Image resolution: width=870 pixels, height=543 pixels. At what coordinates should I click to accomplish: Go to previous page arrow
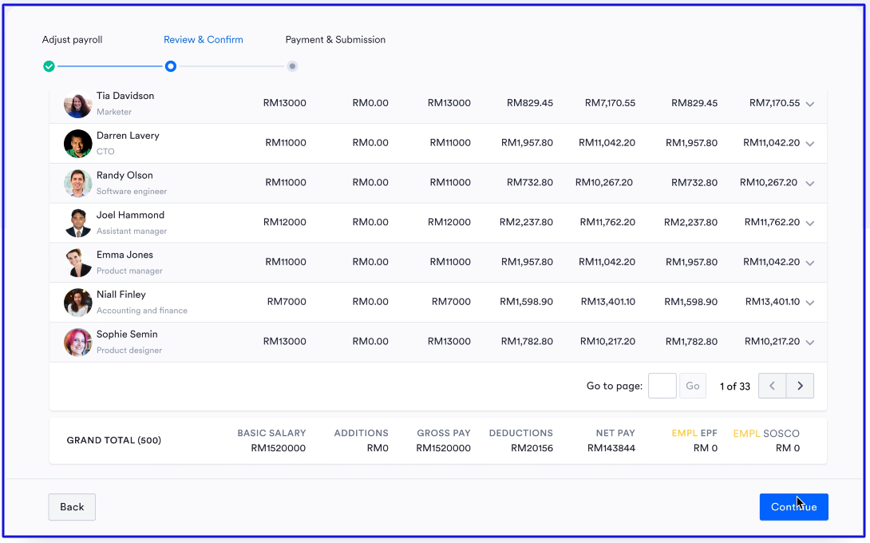[x=772, y=386]
